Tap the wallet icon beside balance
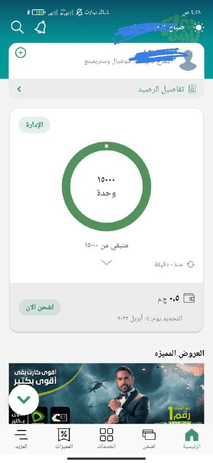 point(189,298)
